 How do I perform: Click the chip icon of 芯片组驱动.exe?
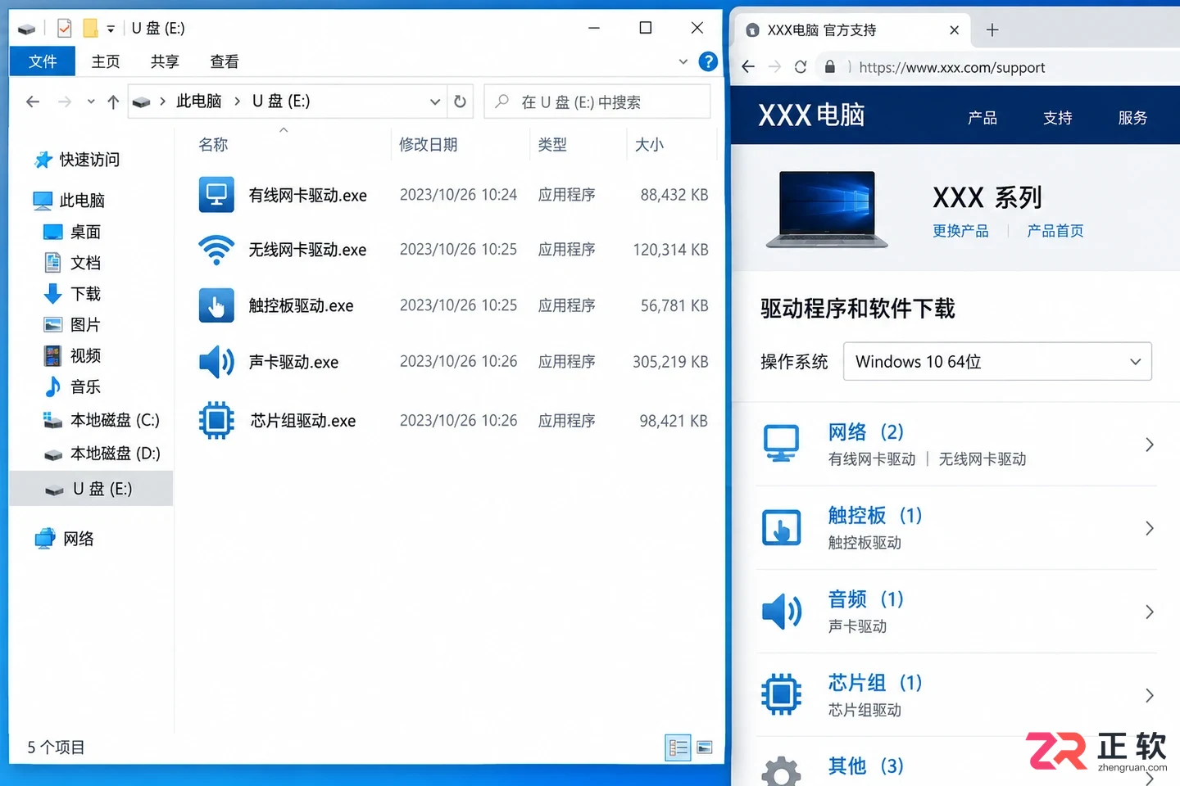(x=216, y=420)
